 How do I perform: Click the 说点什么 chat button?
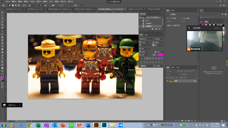tap(12, 105)
